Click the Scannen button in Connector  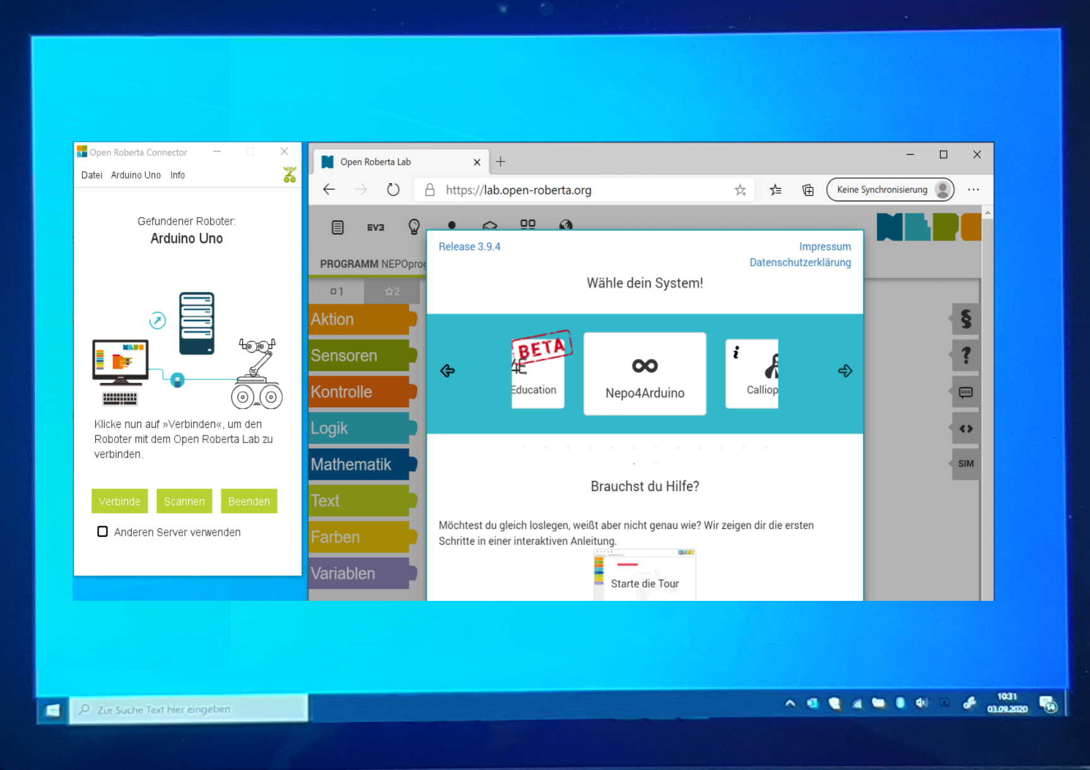tap(184, 501)
